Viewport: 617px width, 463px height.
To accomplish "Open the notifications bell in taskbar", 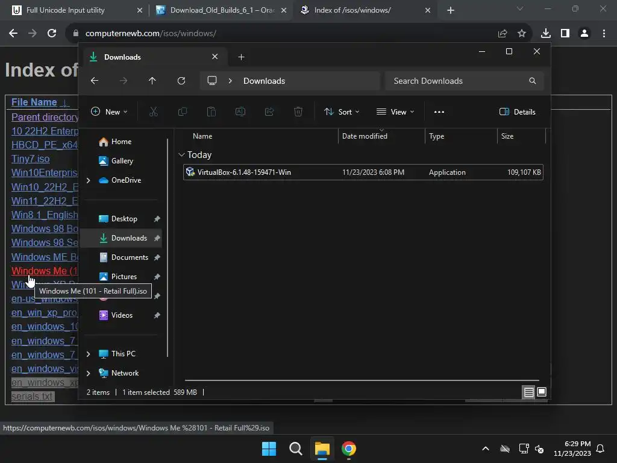I will [x=601, y=449].
